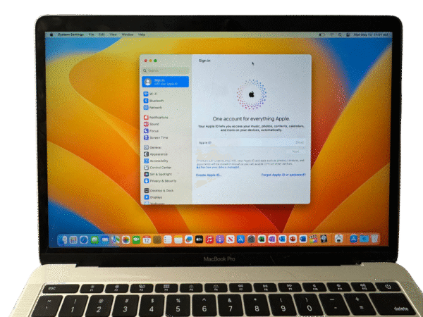Open News from the Dock
The width and height of the screenshot is (423, 317).
click(230, 240)
